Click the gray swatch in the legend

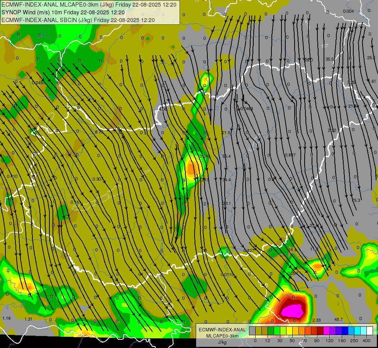tap(253, 331)
